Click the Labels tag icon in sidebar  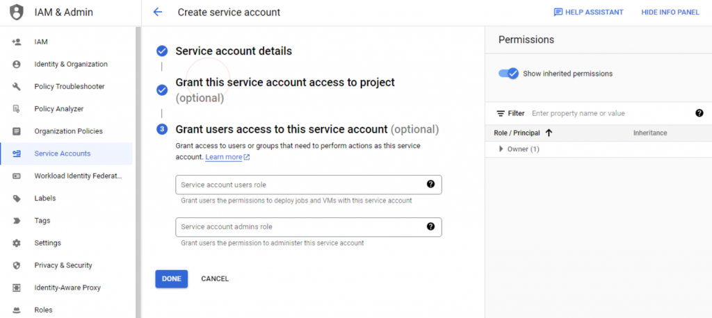(17, 199)
